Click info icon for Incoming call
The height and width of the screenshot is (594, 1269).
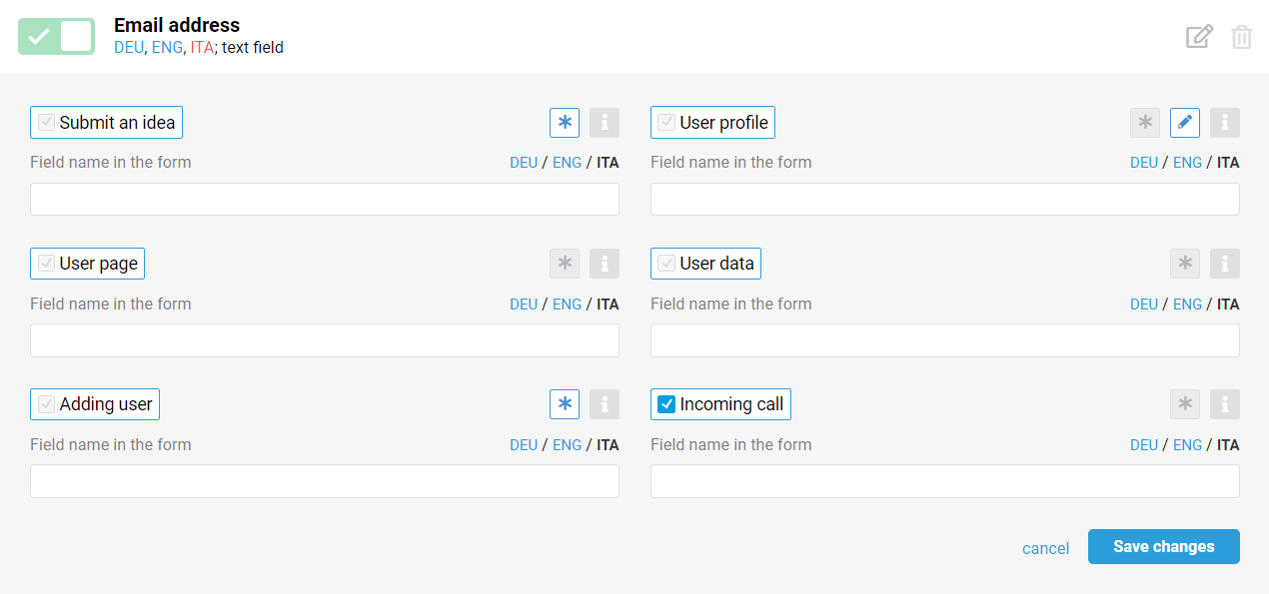(x=1225, y=404)
